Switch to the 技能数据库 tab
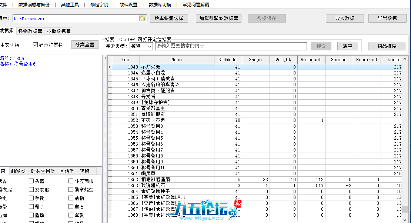Image resolution: width=411 pixels, height=223 pixels. 59,31
